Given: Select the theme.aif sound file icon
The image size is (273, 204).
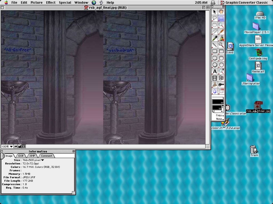Looking at the screenshot, I should pos(258,66).
